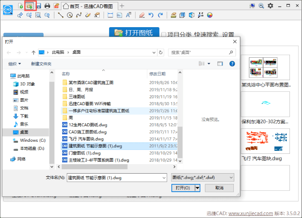Click the 迅捷CAD app logo
Screen dimensions: 302x218
click(x=8, y=9)
